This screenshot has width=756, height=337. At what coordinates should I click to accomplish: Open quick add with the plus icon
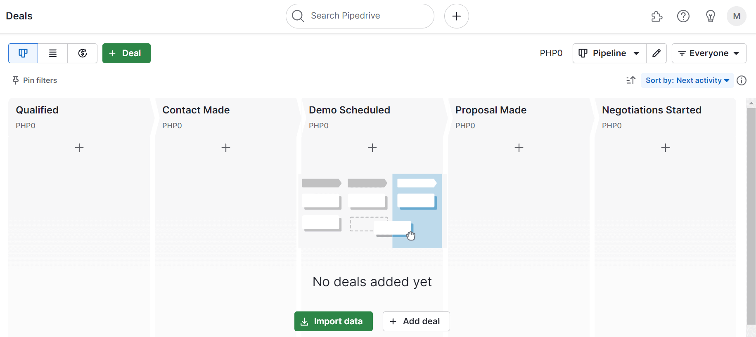456,16
